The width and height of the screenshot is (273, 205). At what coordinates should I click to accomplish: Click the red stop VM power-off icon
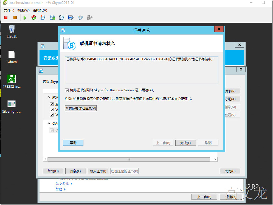(x=6, y=18)
